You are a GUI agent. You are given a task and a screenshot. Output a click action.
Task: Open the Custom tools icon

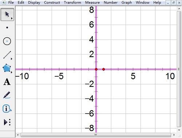coord(7,122)
